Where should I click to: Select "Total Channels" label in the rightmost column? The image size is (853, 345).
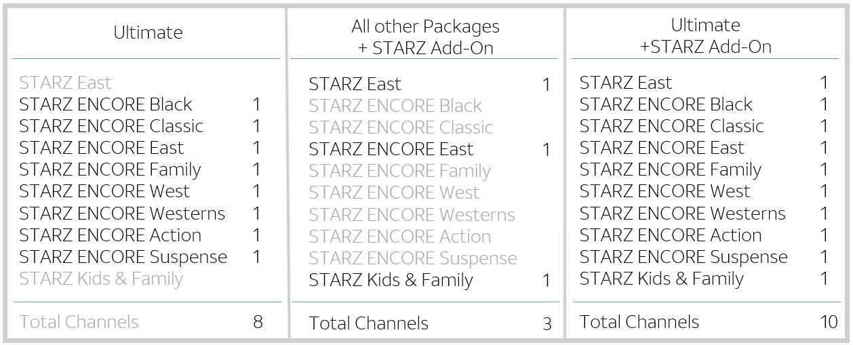click(x=639, y=322)
